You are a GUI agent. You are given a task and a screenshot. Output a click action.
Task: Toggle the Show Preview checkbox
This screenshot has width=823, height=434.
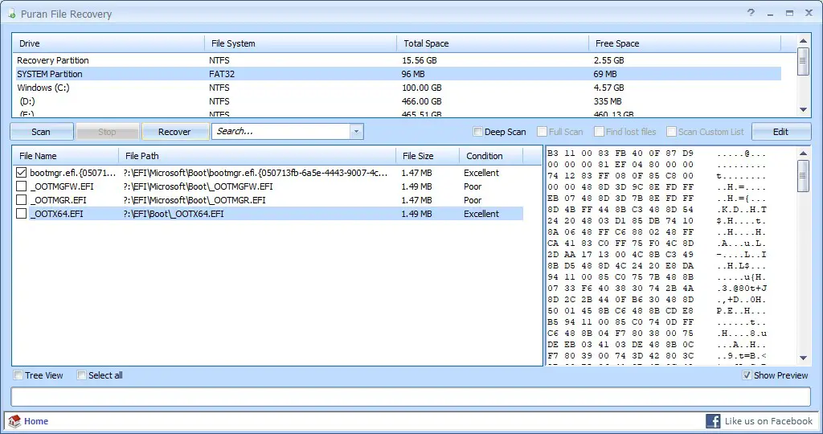pos(747,375)
